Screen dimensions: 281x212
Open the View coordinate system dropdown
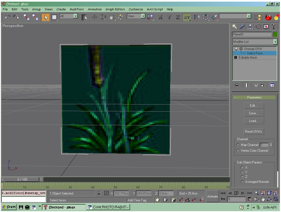[143, 16]
